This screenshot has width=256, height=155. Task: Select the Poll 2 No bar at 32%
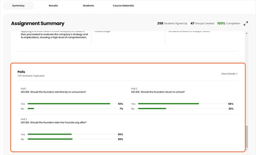[152, 109]
